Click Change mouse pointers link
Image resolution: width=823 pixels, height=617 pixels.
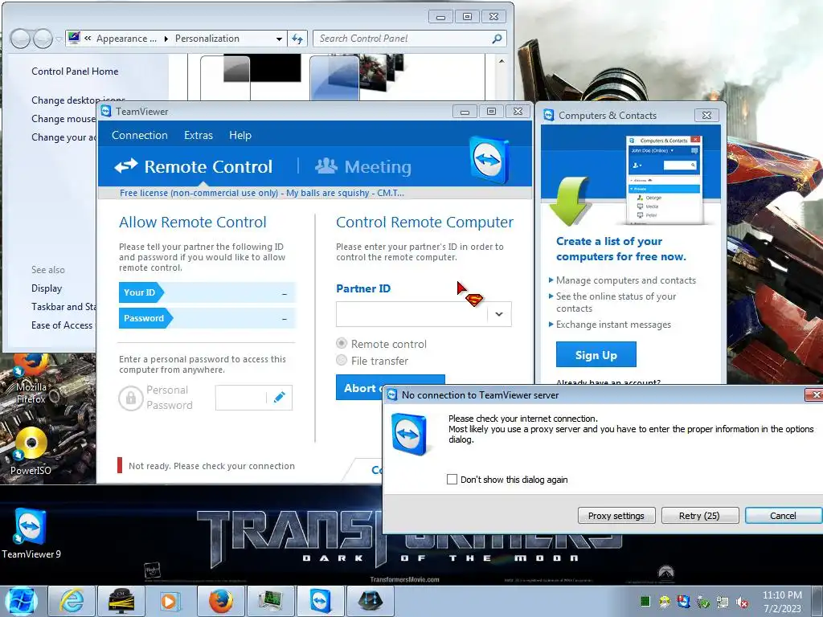[63, 119]
